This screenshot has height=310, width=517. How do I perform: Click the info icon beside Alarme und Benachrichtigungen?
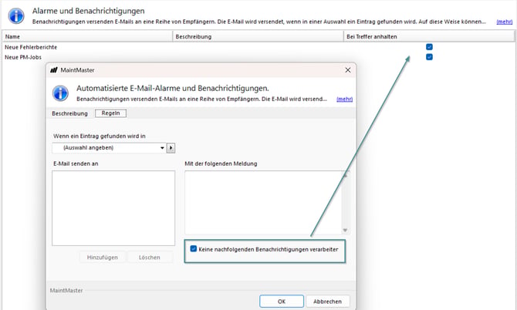point(16,15)
